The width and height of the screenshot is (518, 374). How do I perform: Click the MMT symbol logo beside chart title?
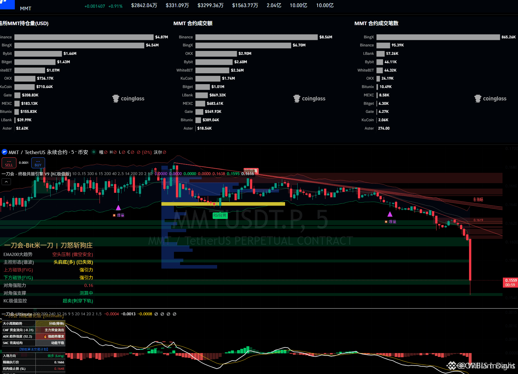[5, 152]
